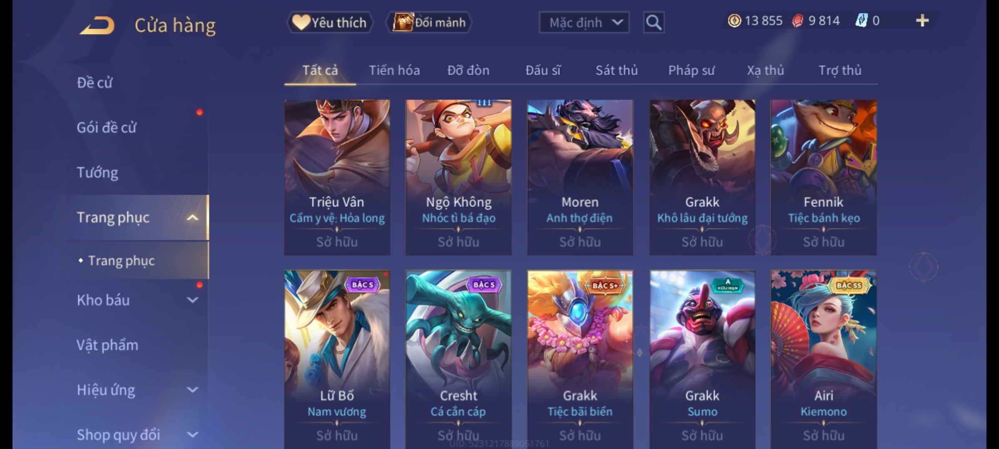Go to Tướng in sidebar
999x449 pixels.
click(97, 172)
